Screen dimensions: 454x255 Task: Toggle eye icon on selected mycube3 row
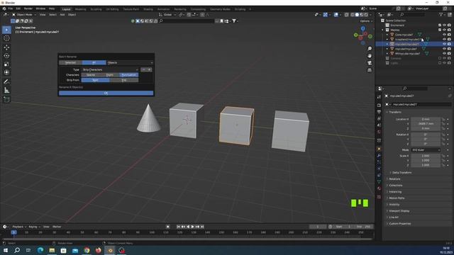tap(444, 44)
